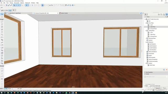Choose the Beam tool
Screen dimensions: 168x94
tap(2, 35)
